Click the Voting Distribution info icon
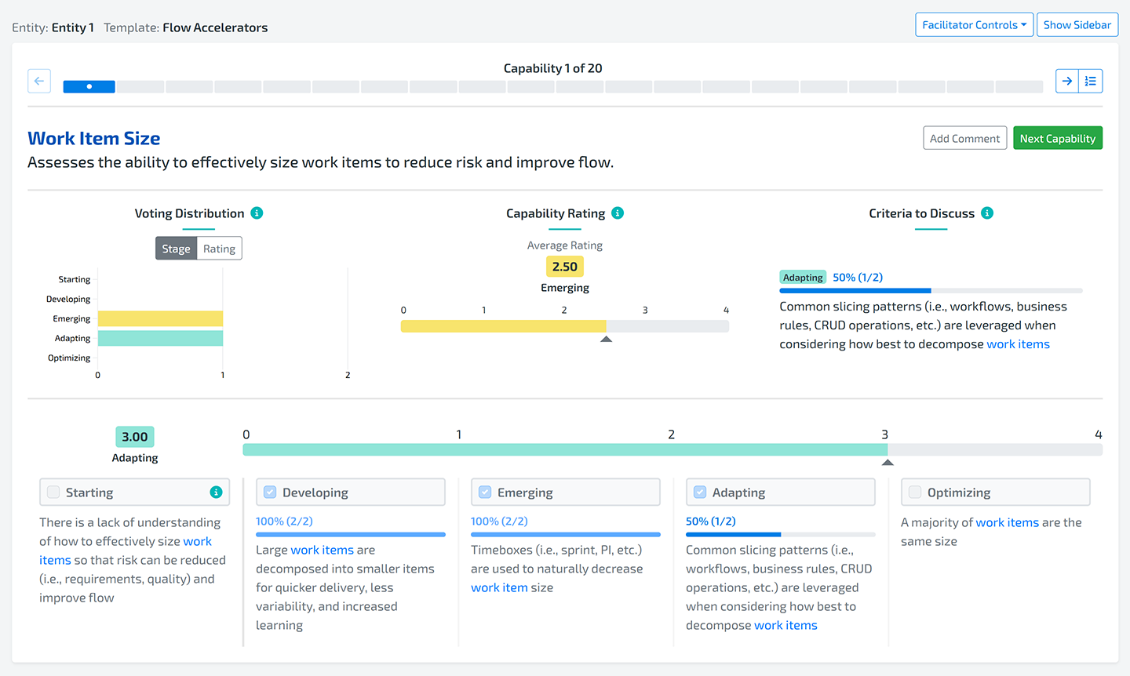Image resolution: width=1130 pixels, height=676 pixels. tap(257, 213)
